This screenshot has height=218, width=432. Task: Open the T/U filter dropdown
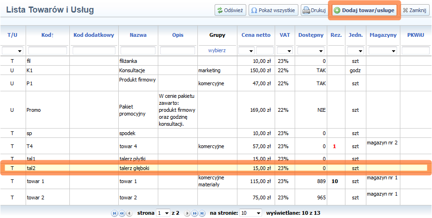(x=13, y=50)
